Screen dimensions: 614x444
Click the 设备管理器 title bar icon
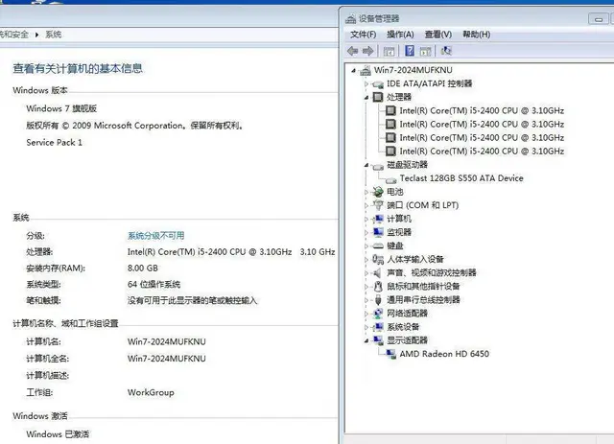350,19
